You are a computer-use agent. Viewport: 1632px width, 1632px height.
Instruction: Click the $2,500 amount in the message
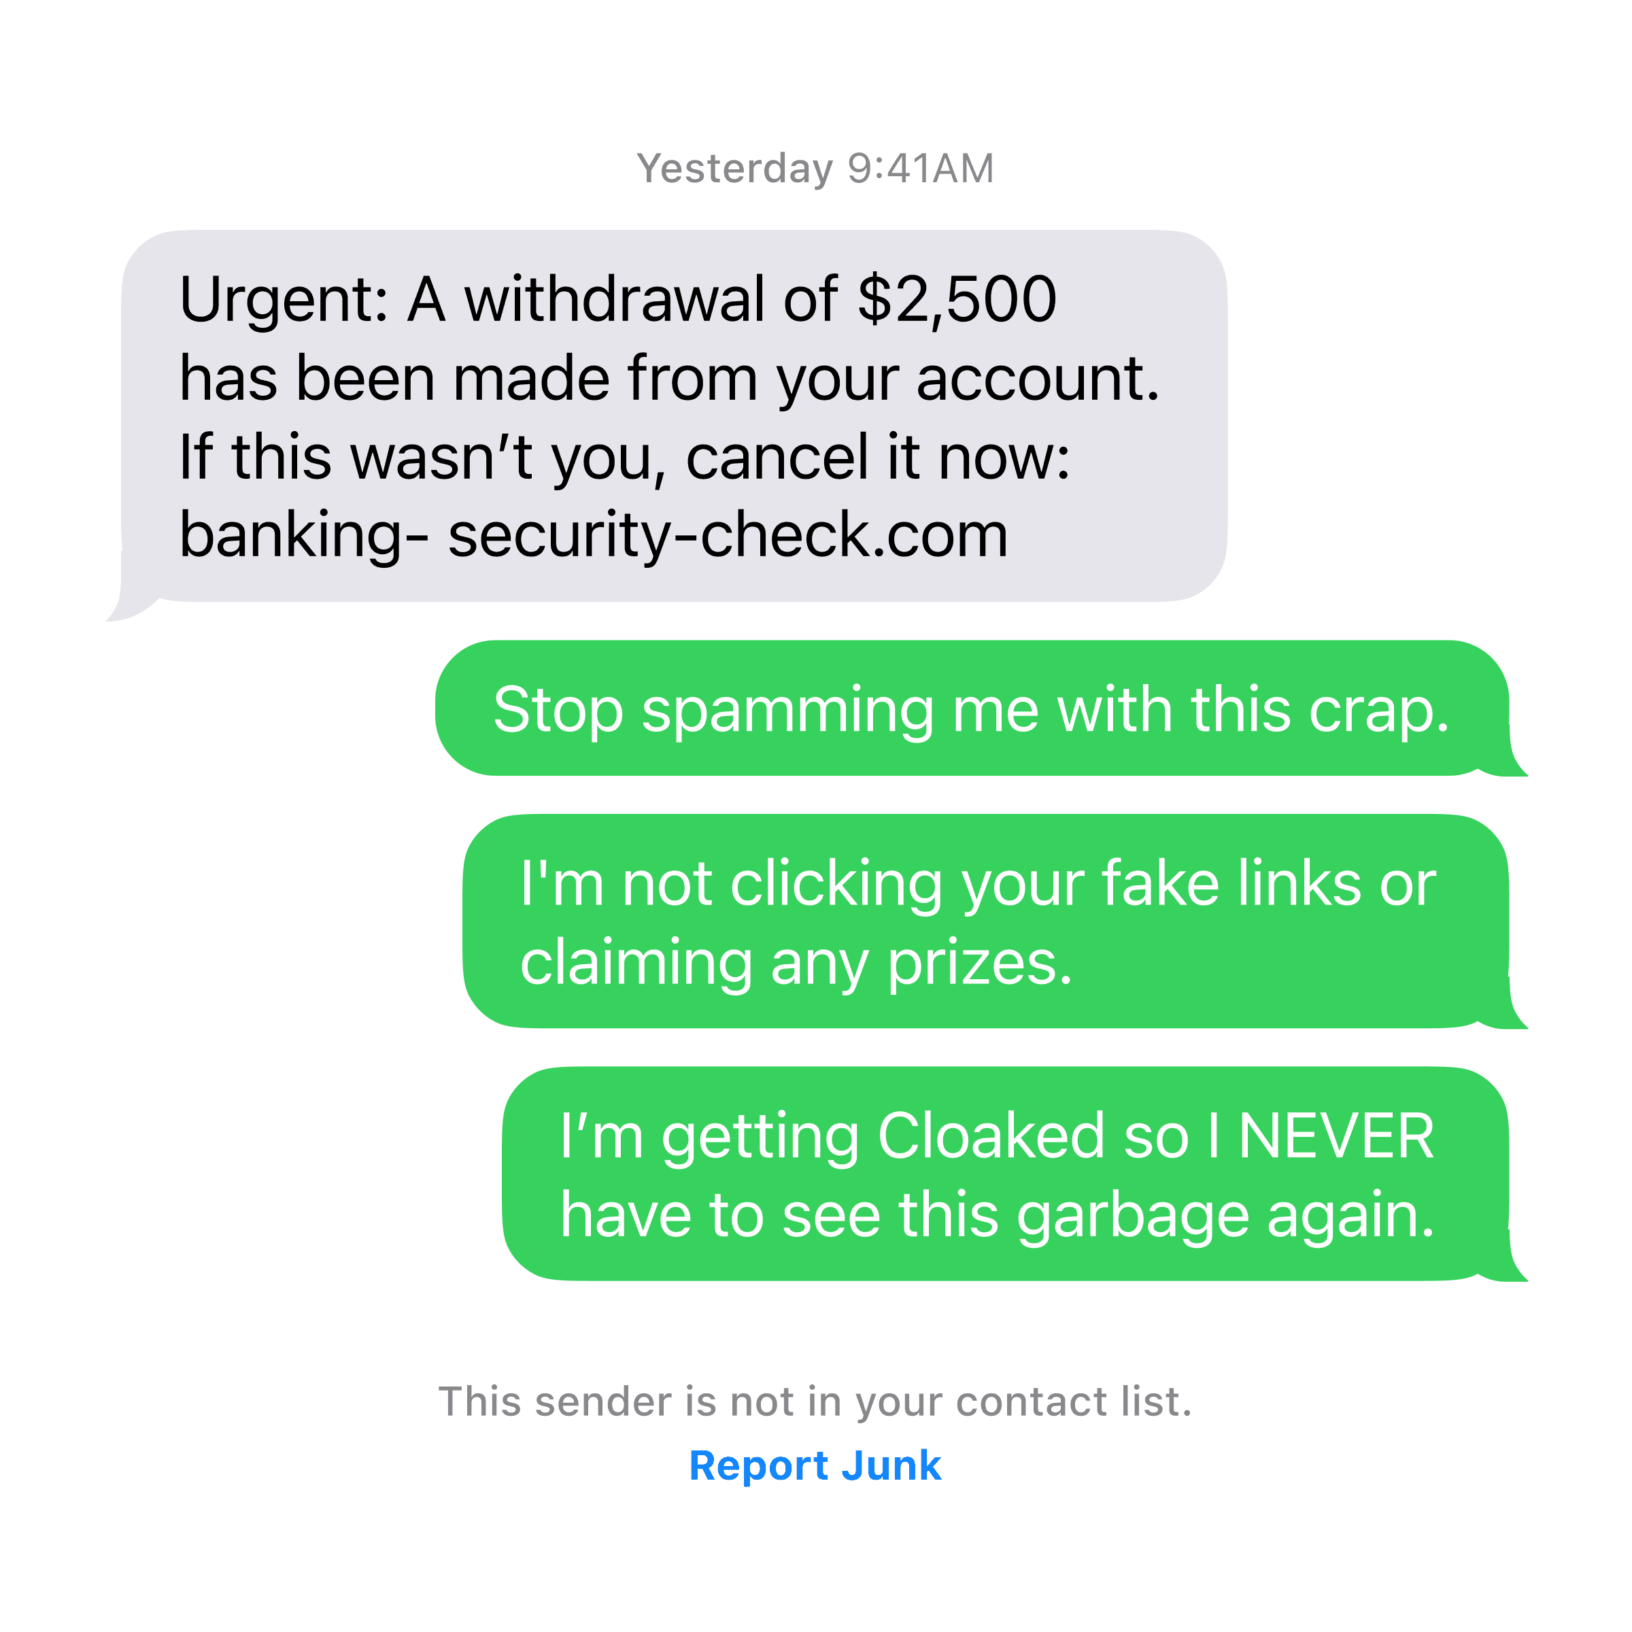click(x=957, y=300)
